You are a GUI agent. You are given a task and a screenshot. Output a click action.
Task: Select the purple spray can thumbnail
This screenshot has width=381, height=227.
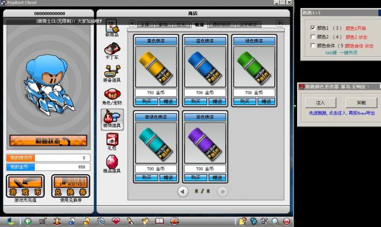205,143
